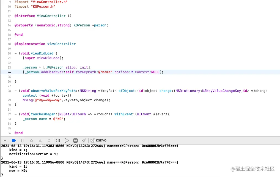The height and width of the screenshot is (177, 280).
Task: Click line number 29 in the gutter
Action: (9, 100)
